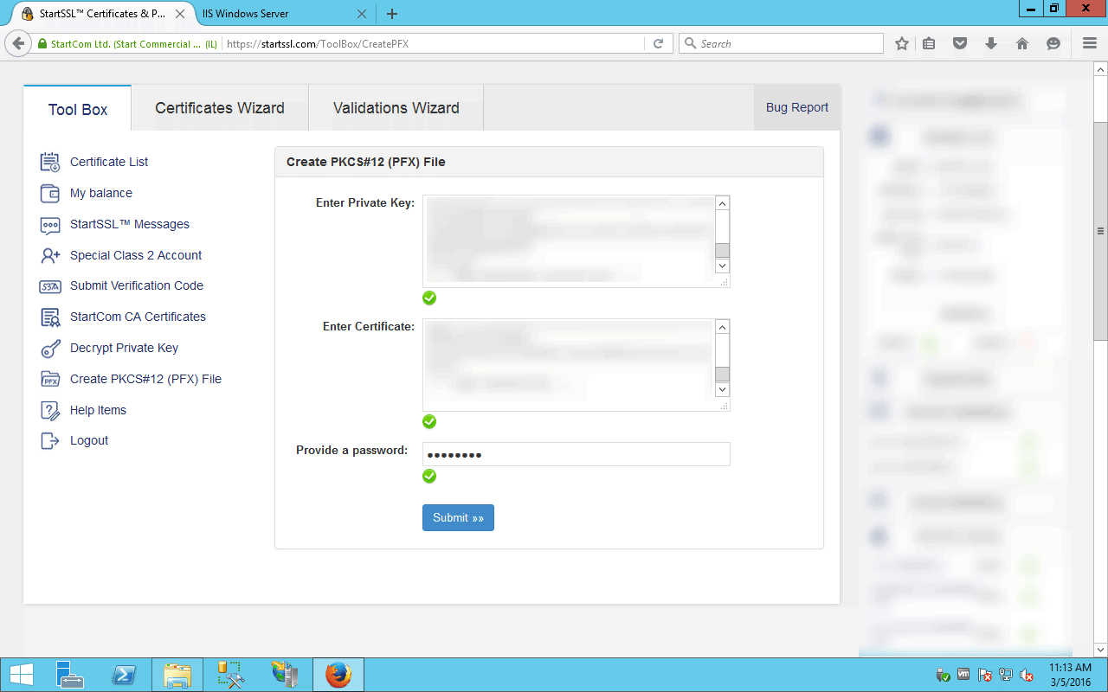Screen dimensions: 1108x692
Task: Open Certificates Wizard tab
Action: (x=220, y=108)
